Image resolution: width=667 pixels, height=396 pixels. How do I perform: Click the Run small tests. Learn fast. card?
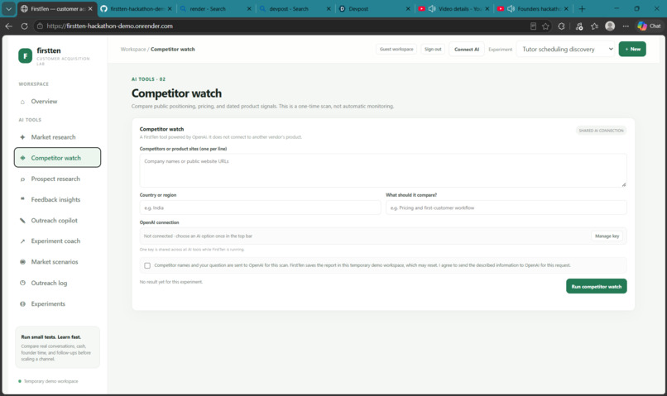[x=57, y=347]
